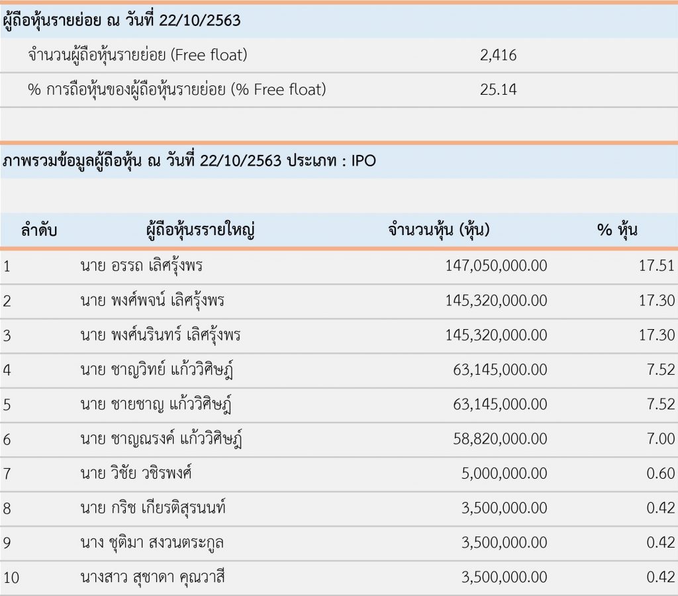Image resolution: width=678 pixels, height=596 pixels.
Task: Select shareholder นาย พงศ์พจน์ เลิศรุ้งพร
Action: pos(152,300)
